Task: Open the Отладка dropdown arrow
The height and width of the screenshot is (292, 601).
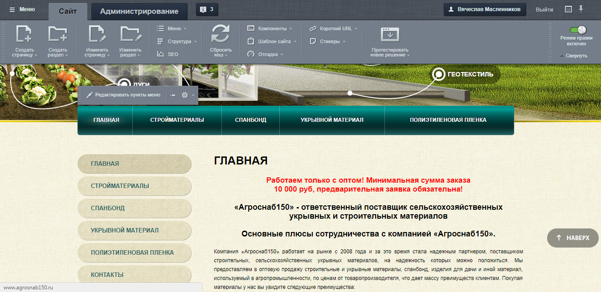Action: tap(282, 54)
